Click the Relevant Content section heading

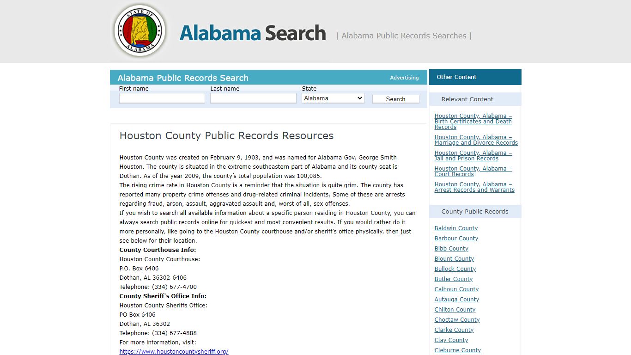coord(467,99)
